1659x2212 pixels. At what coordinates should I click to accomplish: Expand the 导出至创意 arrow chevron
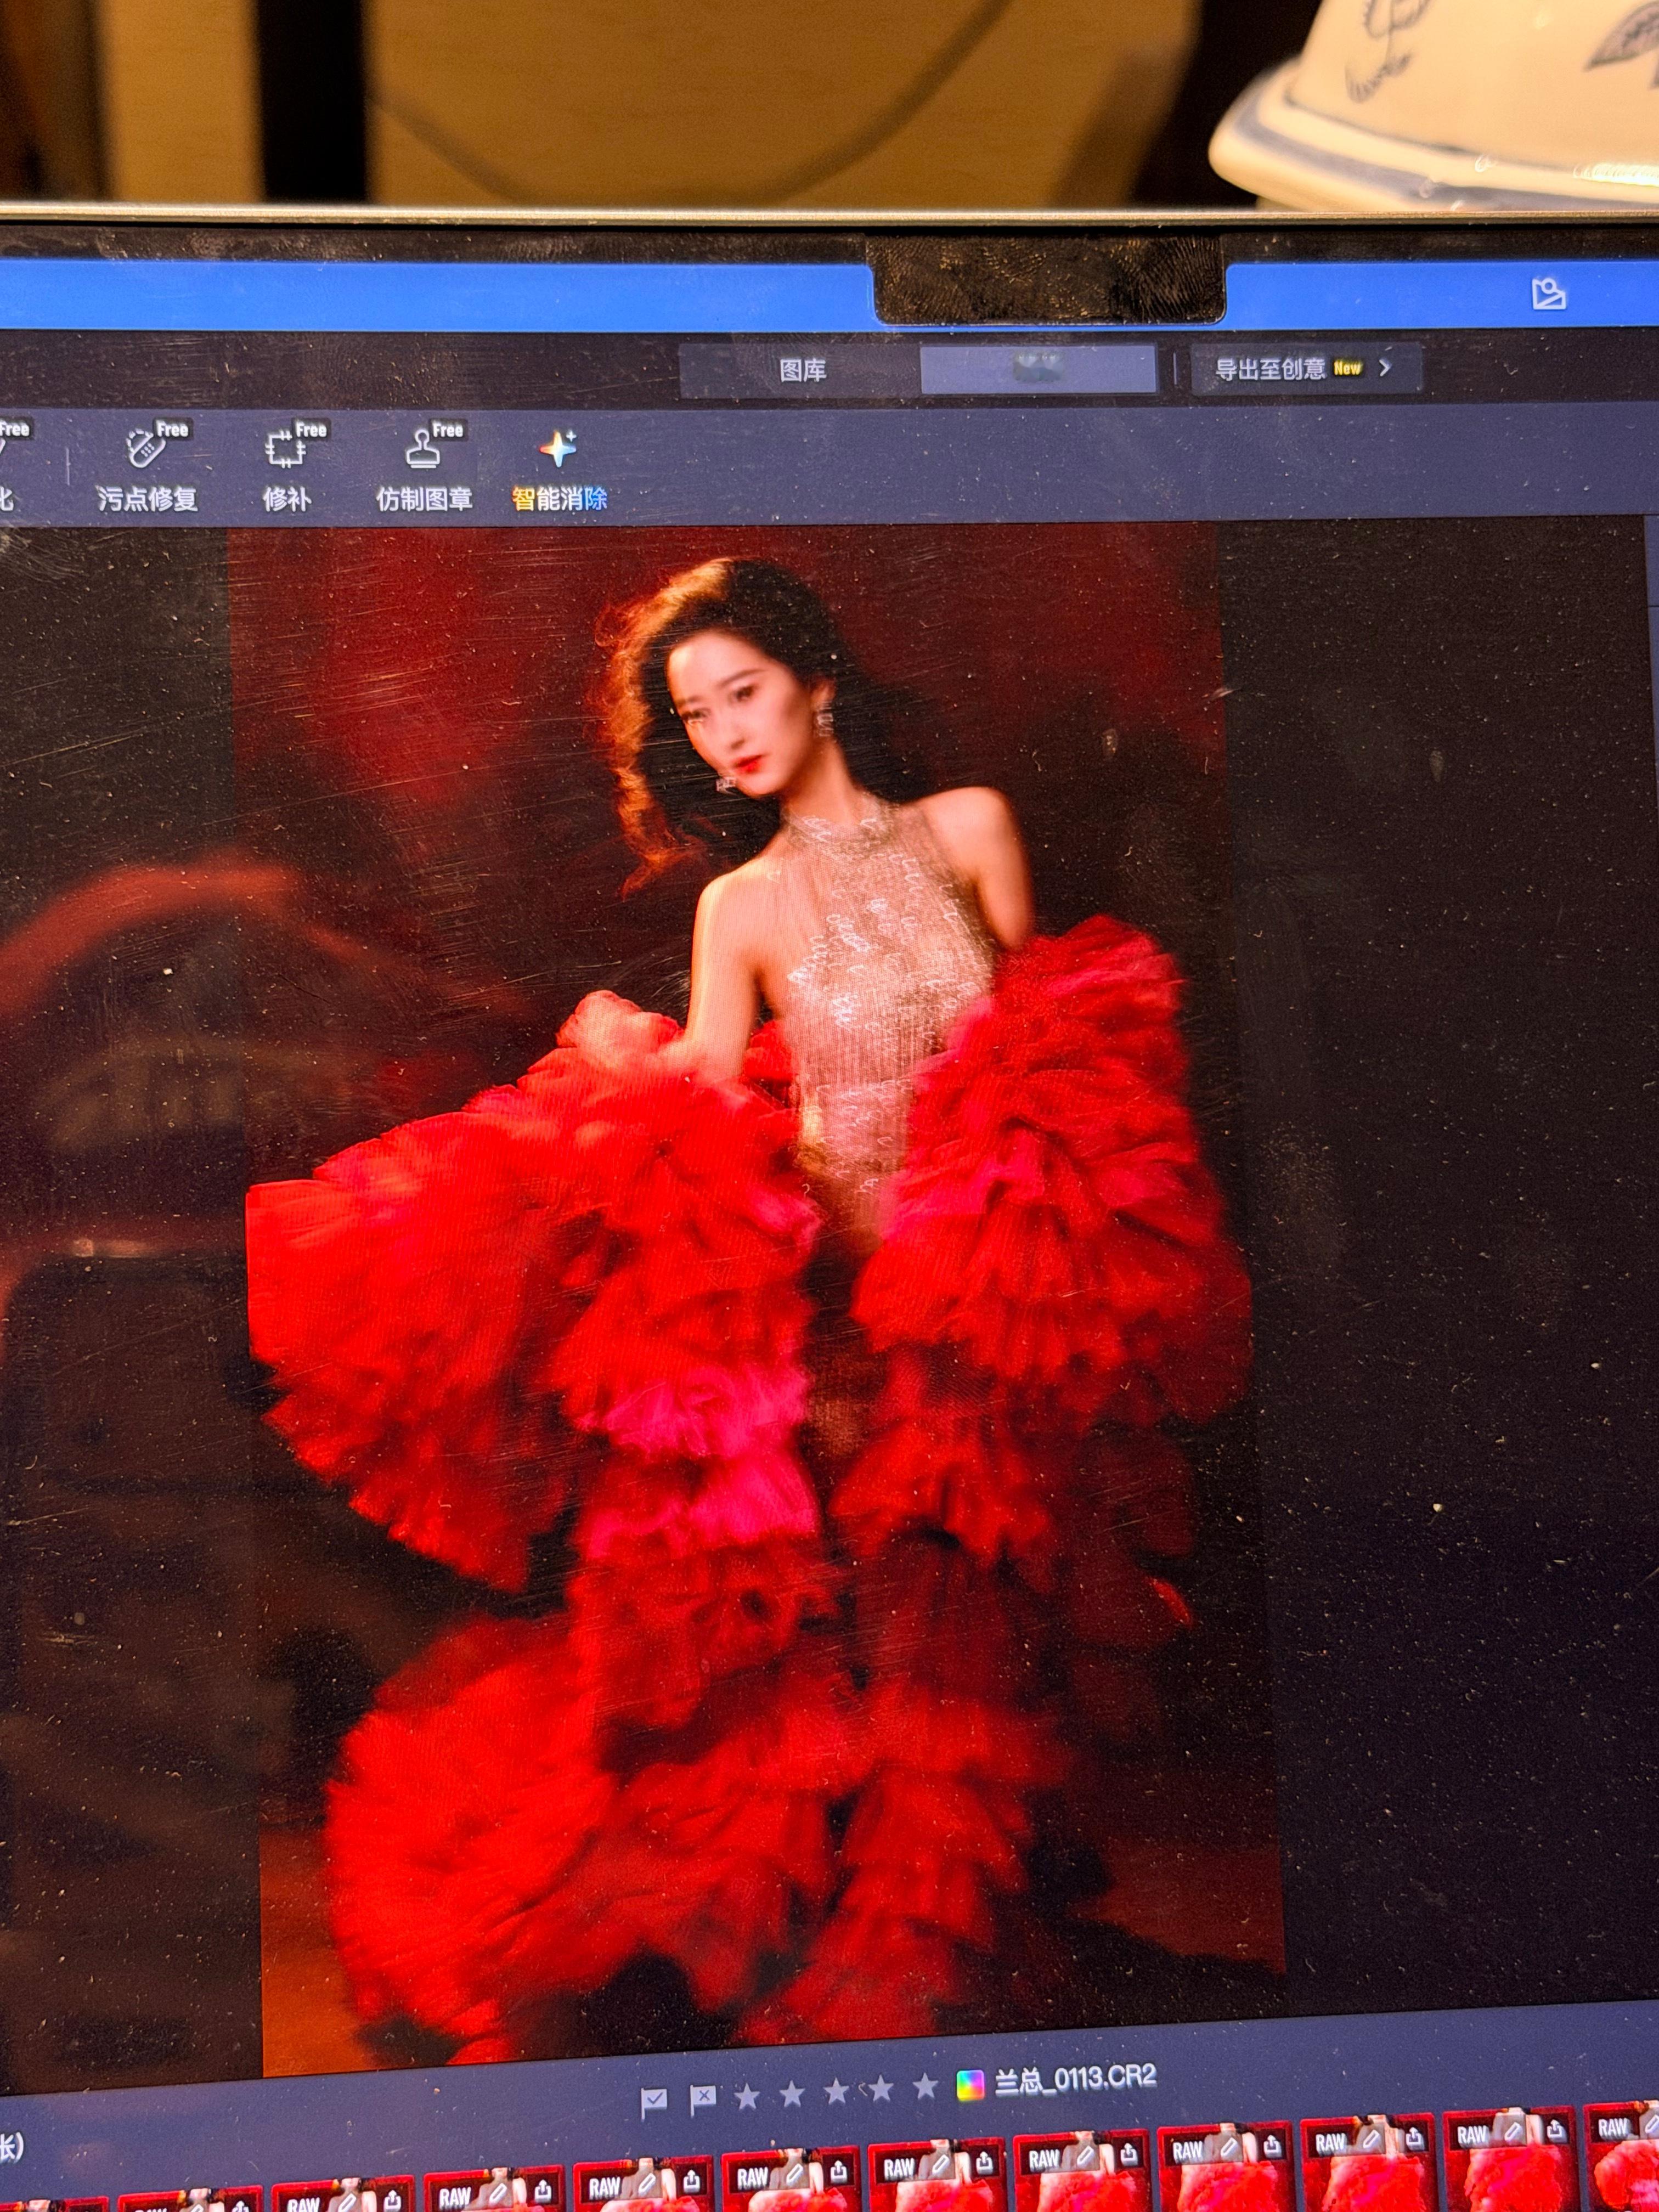1385,368
